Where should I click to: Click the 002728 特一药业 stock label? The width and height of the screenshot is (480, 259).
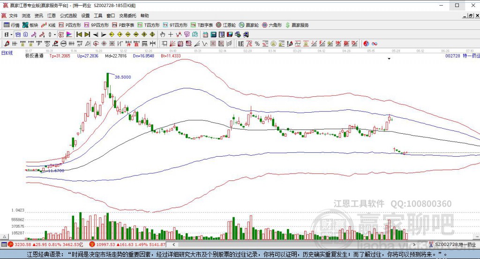point(463,56)
